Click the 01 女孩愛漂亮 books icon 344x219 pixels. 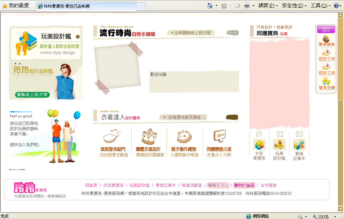[259, 145]
